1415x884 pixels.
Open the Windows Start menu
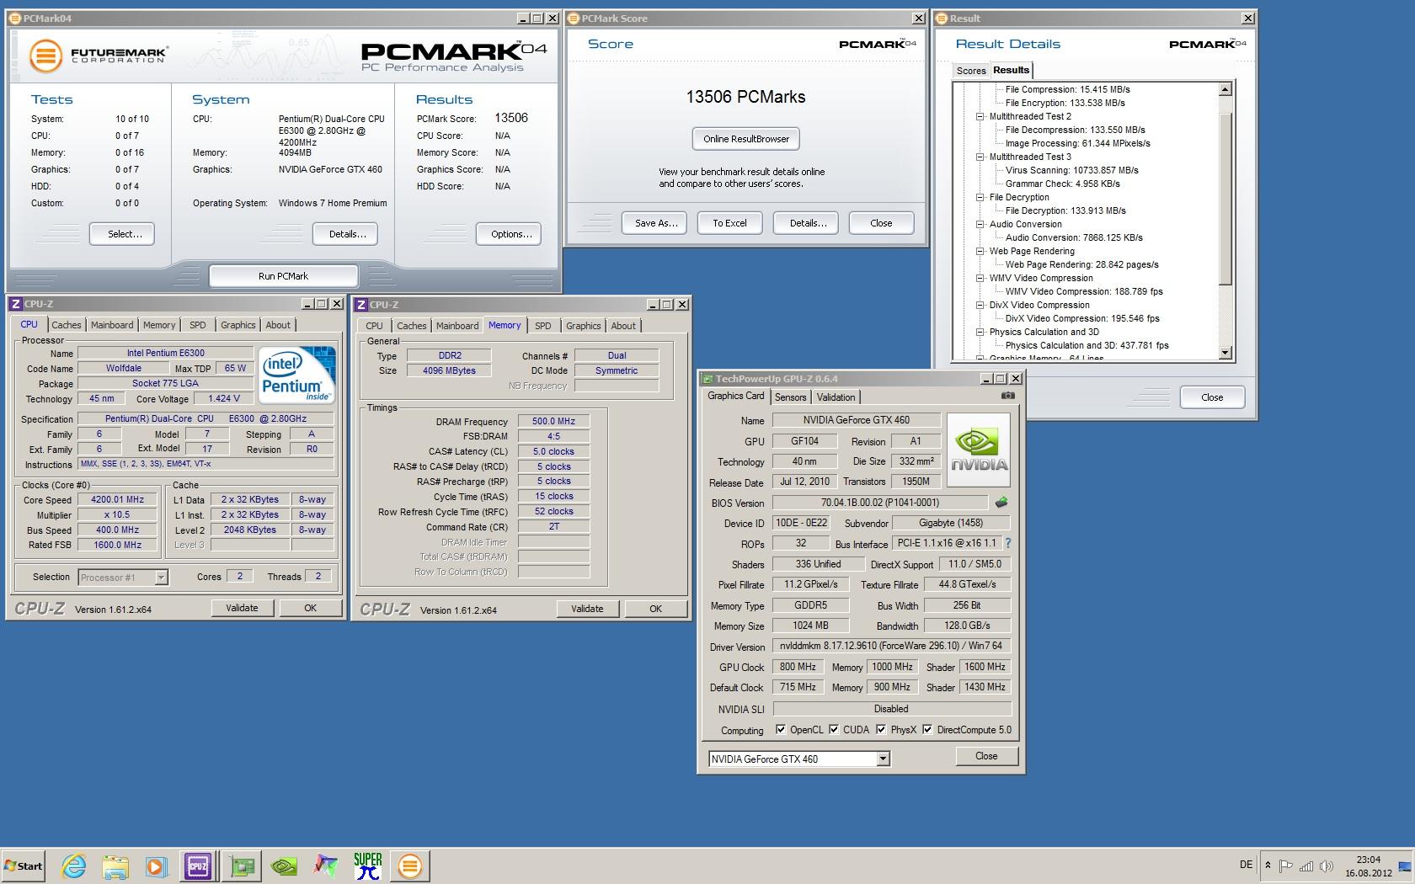coord(24,865)
